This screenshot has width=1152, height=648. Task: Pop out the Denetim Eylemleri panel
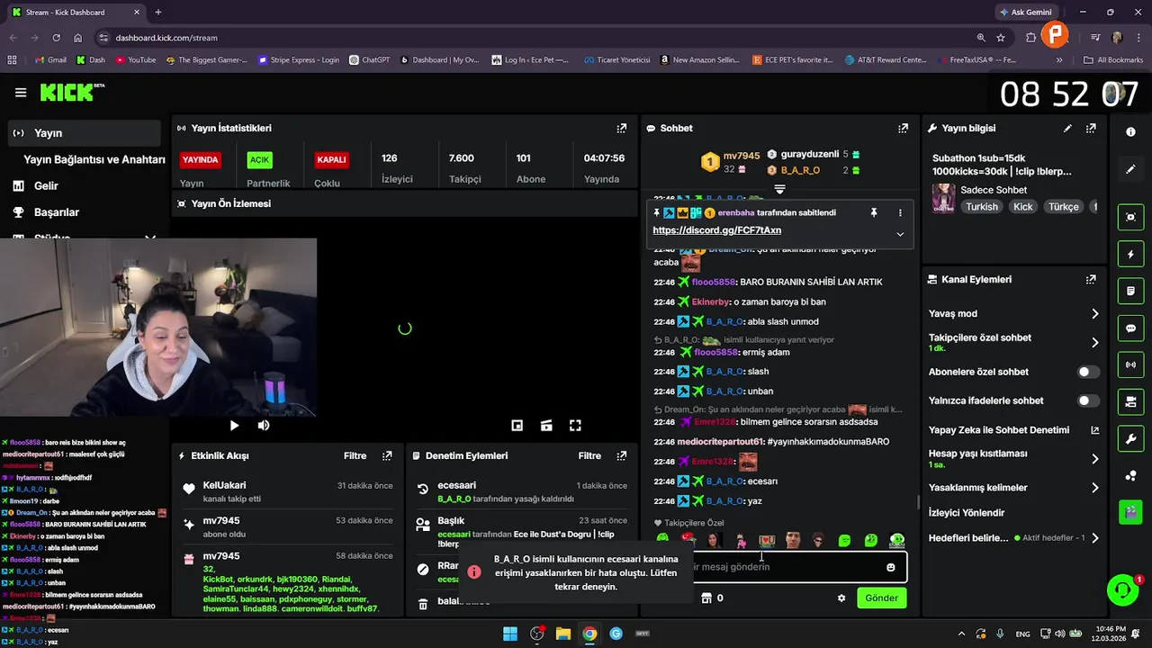(621, 456)
